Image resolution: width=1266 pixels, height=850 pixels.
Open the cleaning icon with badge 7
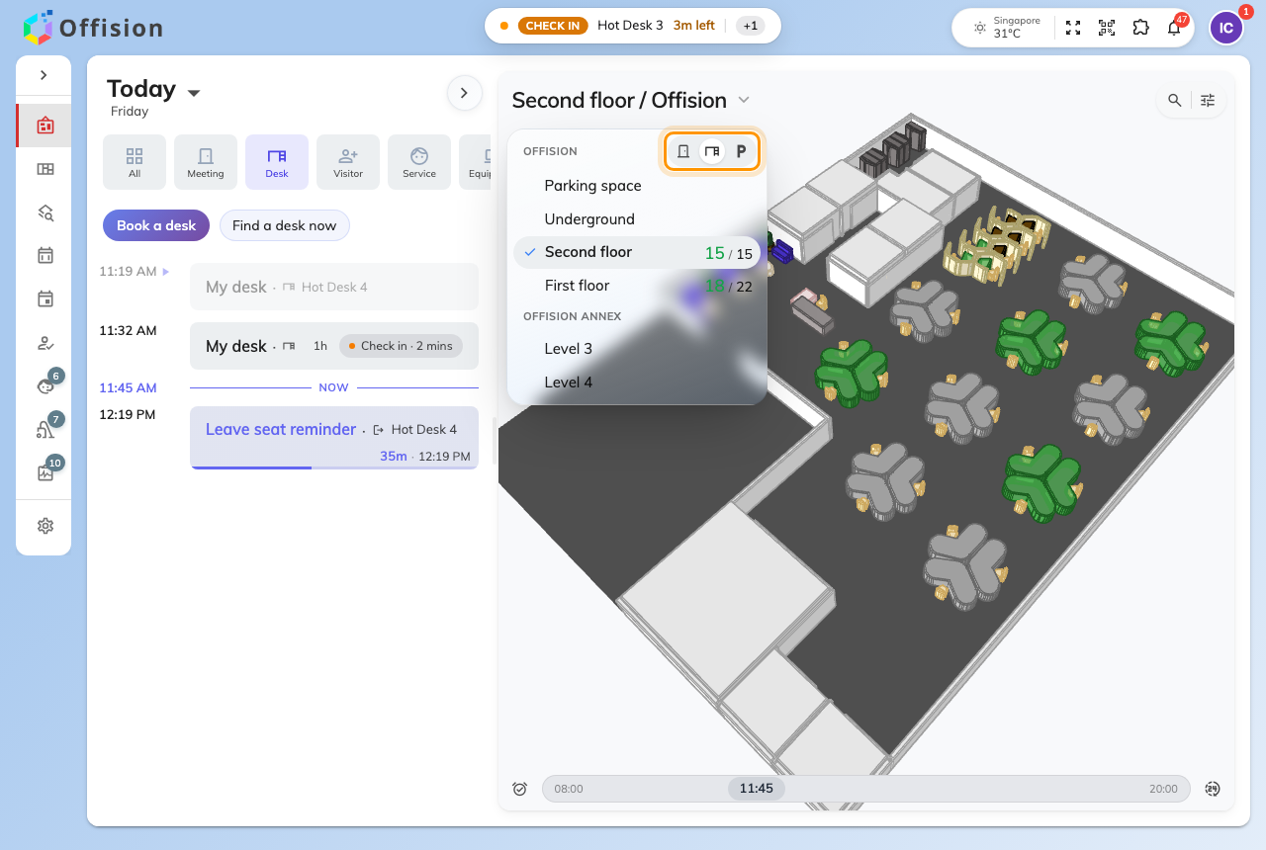(x=45, y=429)
